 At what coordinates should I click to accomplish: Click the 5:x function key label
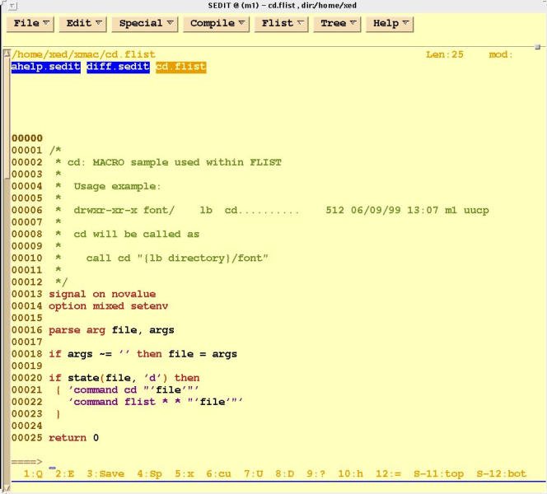point(185,473)
